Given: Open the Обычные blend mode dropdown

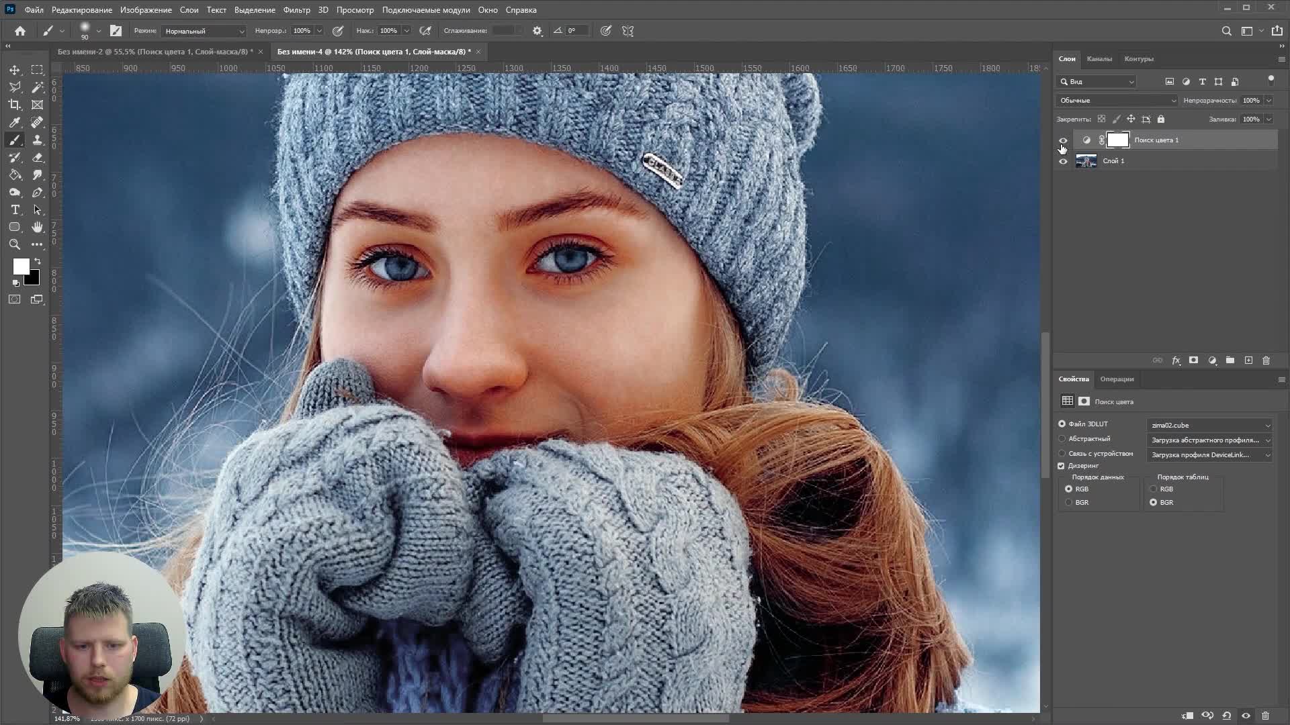Looking at the screenshot, I should [1117, 101].
